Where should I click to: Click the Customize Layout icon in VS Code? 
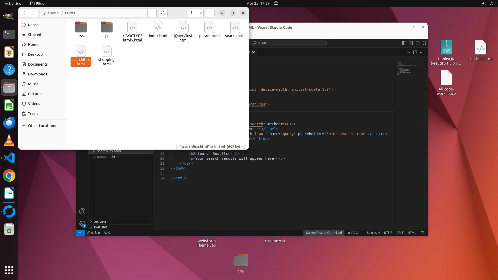click(424, 43)
